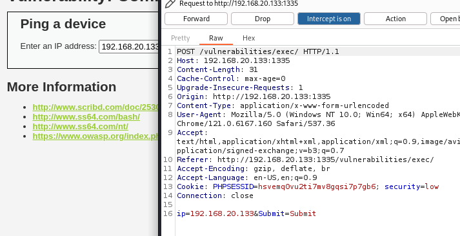Screen dimensions: 460x236
Task: Open the owasp.org link
Action: 95,136
